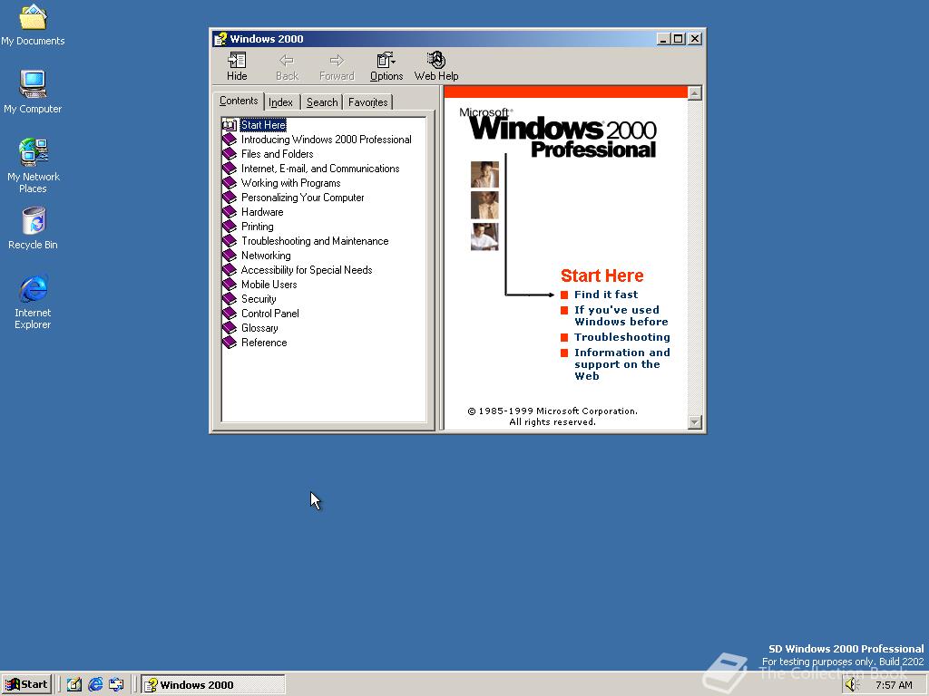Select the Start Here topic in Contents
Image resolution: width=929 pixels, height=696 pixels.
(263, 125)
